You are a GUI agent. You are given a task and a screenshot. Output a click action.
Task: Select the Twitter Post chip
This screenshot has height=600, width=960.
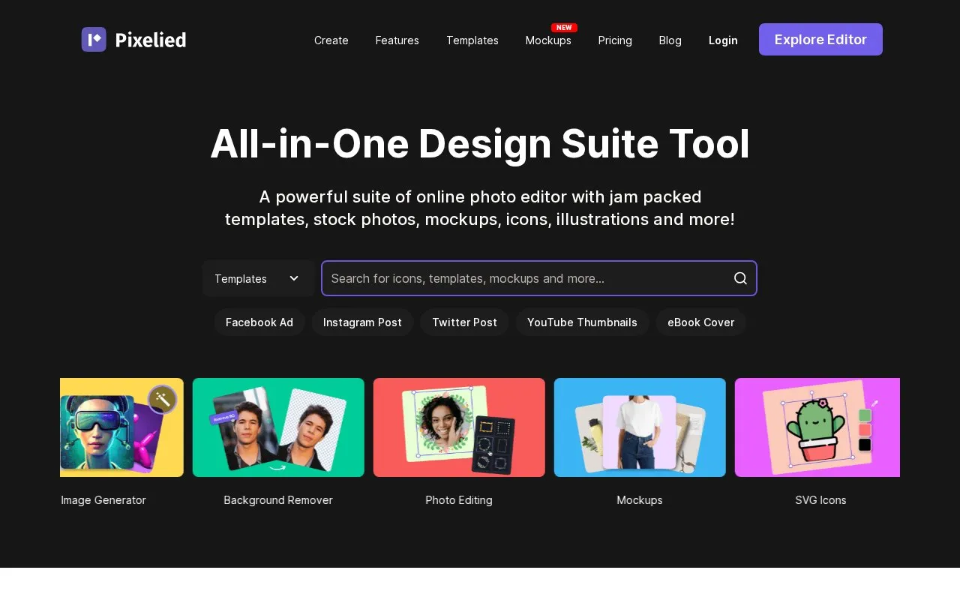[x=464, y=322]
